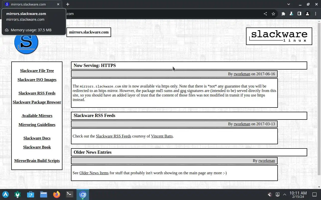
Task: Click the Chrome taskbar icon
Action: point(83,194)
